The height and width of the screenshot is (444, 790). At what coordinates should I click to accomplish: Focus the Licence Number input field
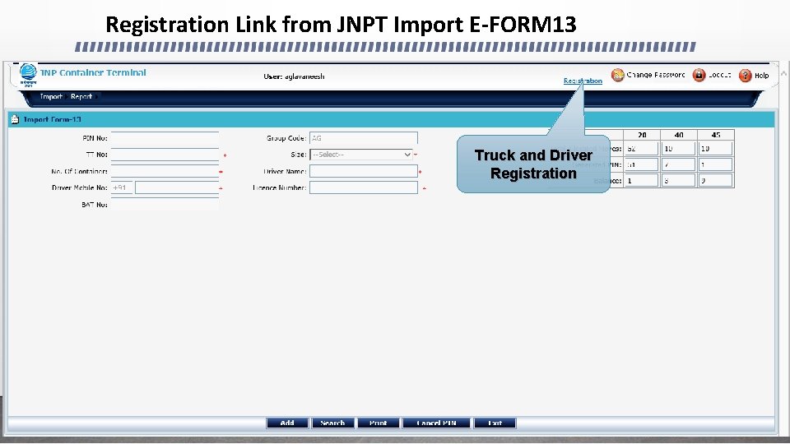[363, 187]
